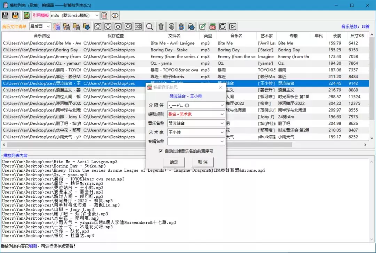
Task: Move selected track up with arrow icon
Action: coord(98,26)
